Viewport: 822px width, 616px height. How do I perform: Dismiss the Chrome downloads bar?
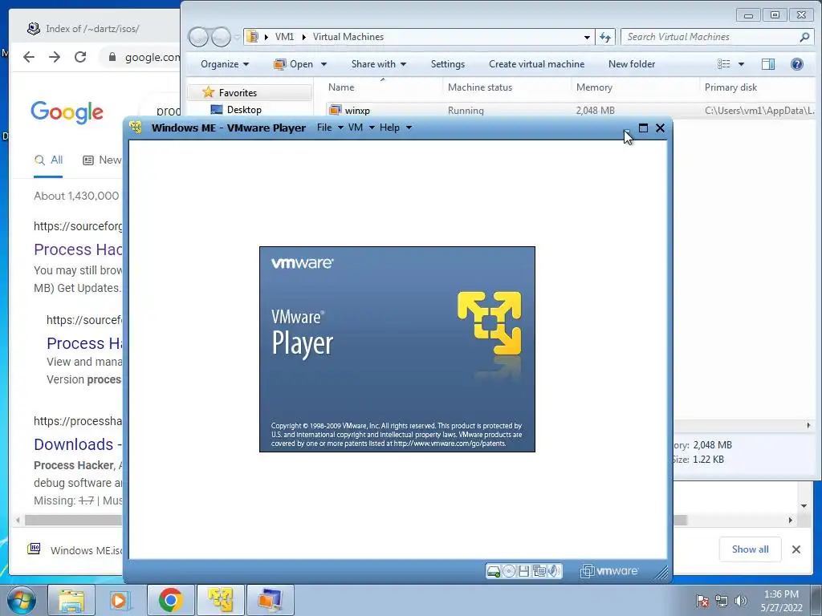click(796, 549)
